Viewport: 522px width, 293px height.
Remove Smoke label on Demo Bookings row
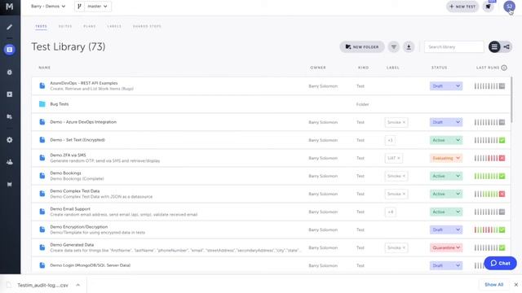click(405, 176)
